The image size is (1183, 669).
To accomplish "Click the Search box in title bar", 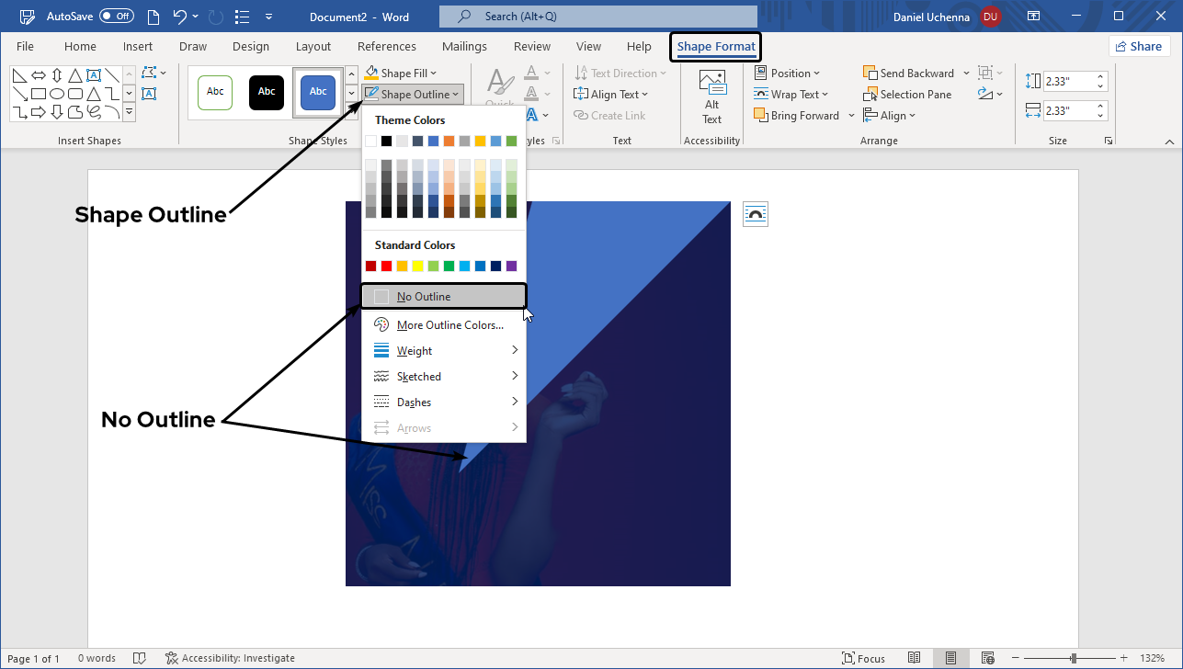I will (x=597, y=17).
